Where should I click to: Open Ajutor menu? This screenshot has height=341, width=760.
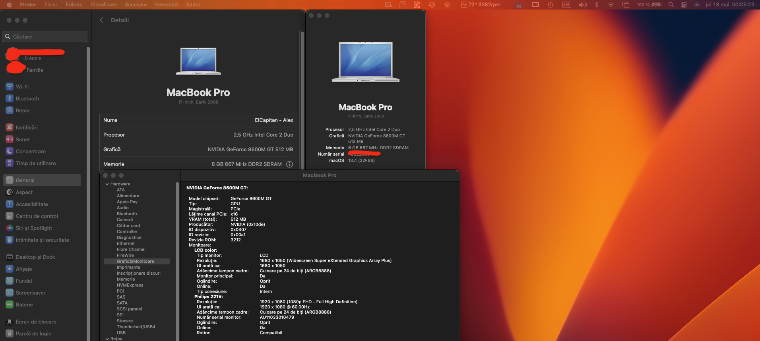point(193,5)
